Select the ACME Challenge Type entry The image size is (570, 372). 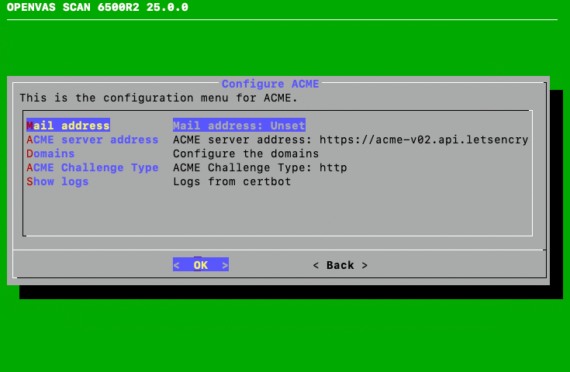[x=92, y=167]
